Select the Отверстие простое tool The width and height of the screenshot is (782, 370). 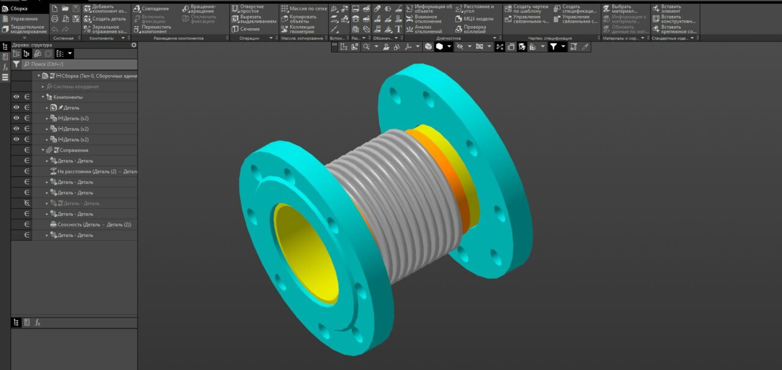point(247,9)
